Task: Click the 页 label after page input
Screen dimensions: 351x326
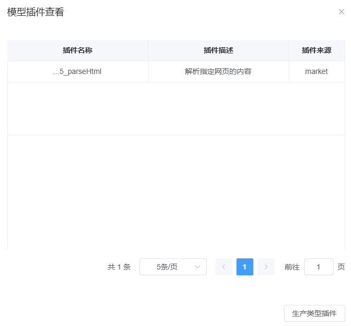Action: pyautogui.click(x=341, y=267)
